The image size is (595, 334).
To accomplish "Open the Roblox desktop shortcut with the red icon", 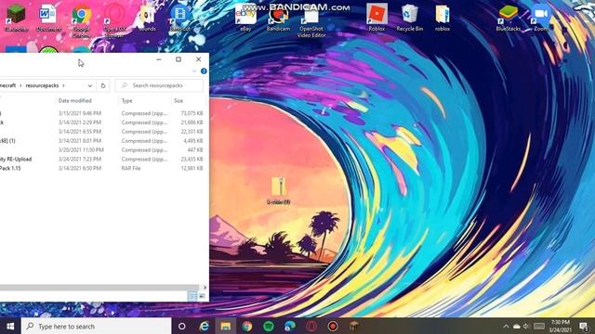I will [x=377, y=19].
